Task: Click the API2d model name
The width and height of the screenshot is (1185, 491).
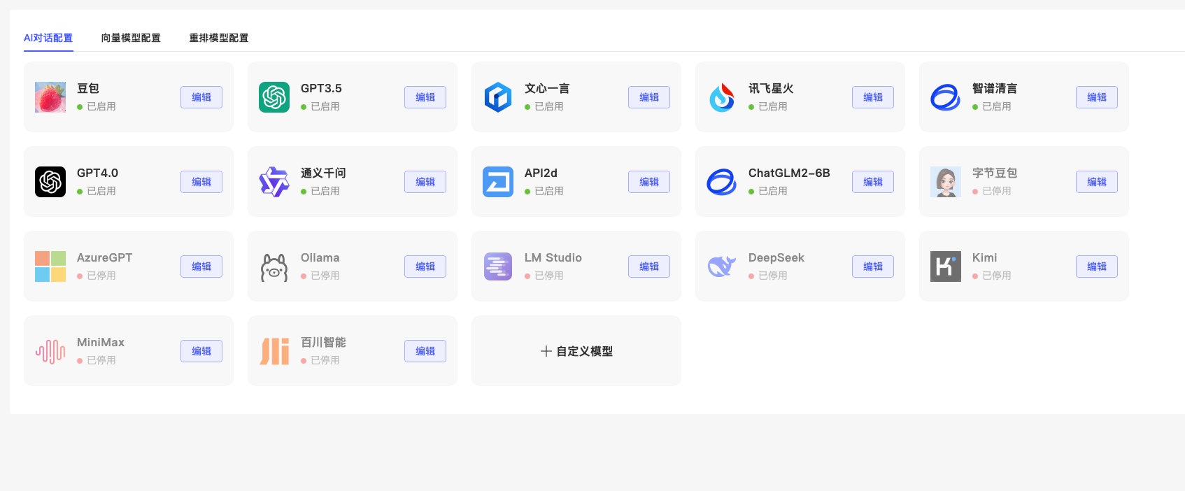Action: click(x=541, y=173)
